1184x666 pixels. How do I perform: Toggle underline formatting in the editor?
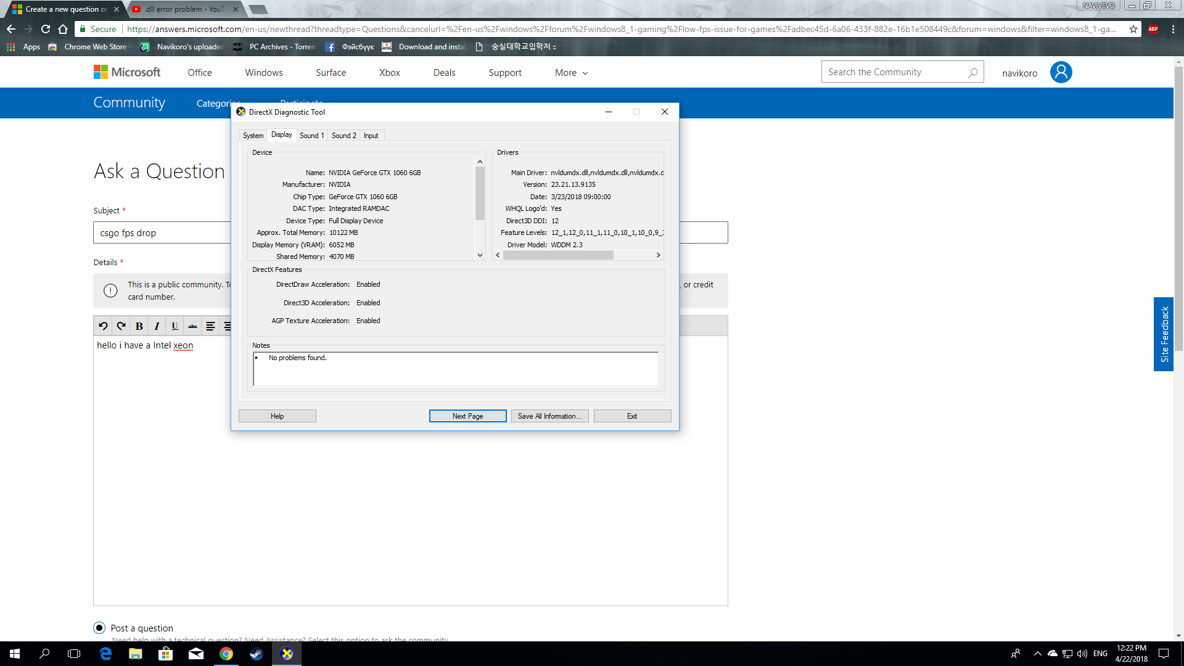(x=175, y=326)
